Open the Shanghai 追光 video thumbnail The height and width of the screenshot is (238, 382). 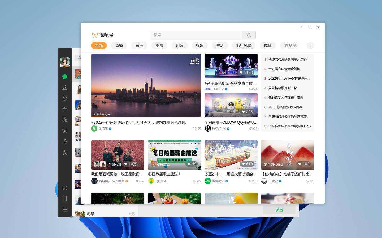click(146, 85)
